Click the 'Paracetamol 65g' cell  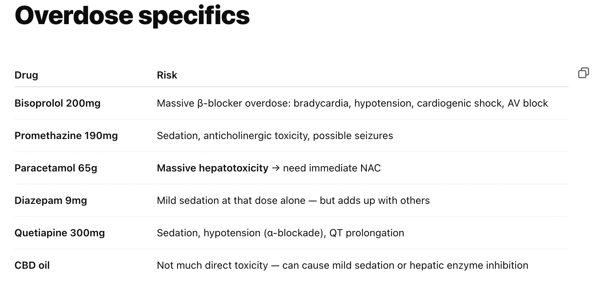[56, 168]
